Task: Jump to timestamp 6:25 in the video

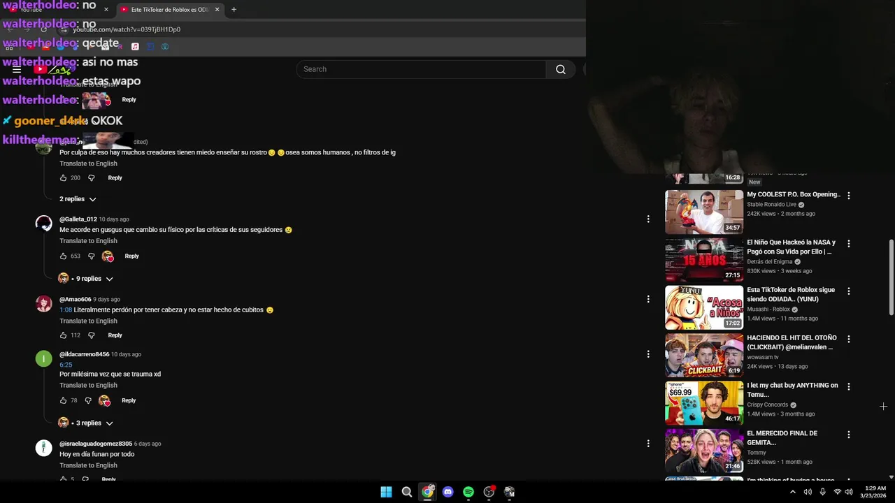Action: 66,365
